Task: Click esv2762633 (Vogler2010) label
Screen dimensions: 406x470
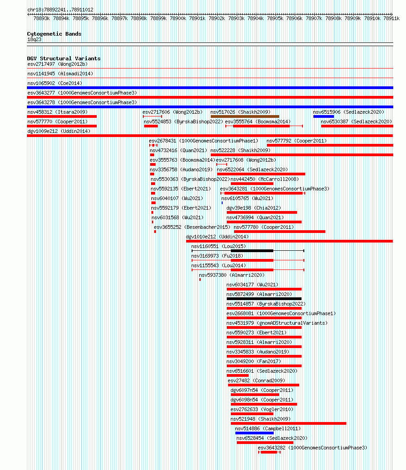Action: (262, 409)
